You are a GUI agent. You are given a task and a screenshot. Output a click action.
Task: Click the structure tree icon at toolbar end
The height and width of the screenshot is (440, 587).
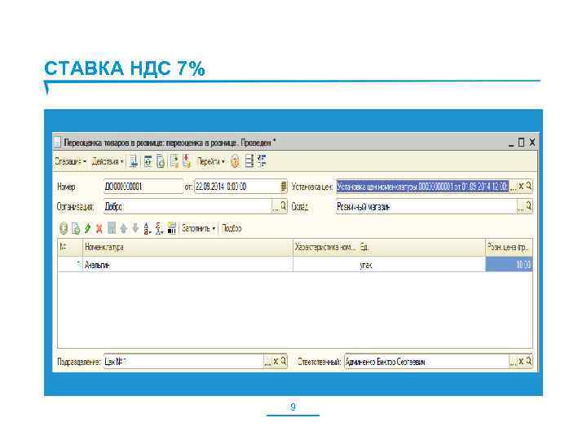[262, 161]
